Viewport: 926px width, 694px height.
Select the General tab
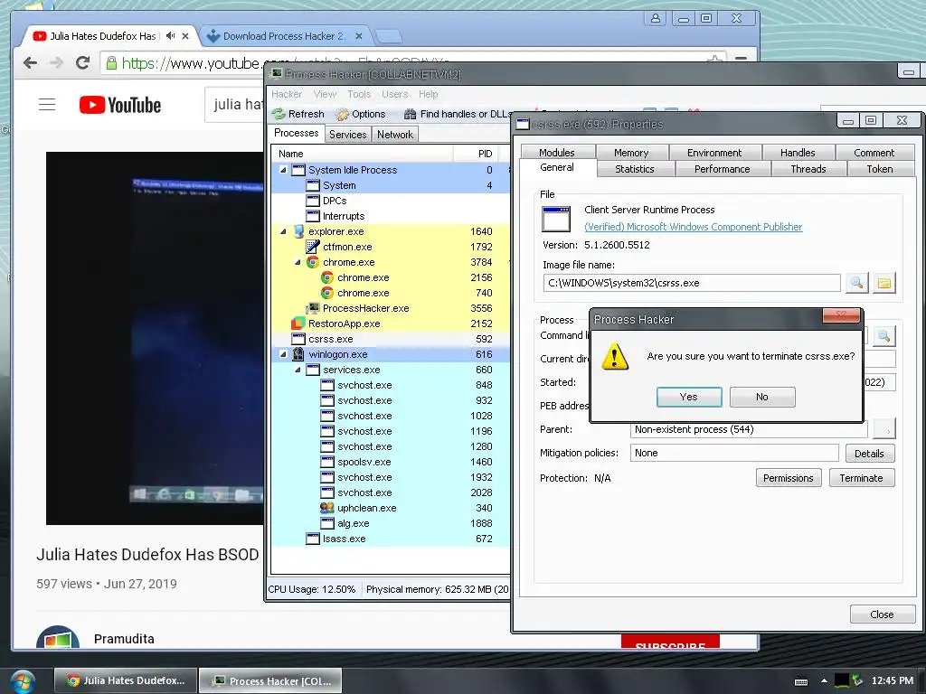click(x=557, y=167)
